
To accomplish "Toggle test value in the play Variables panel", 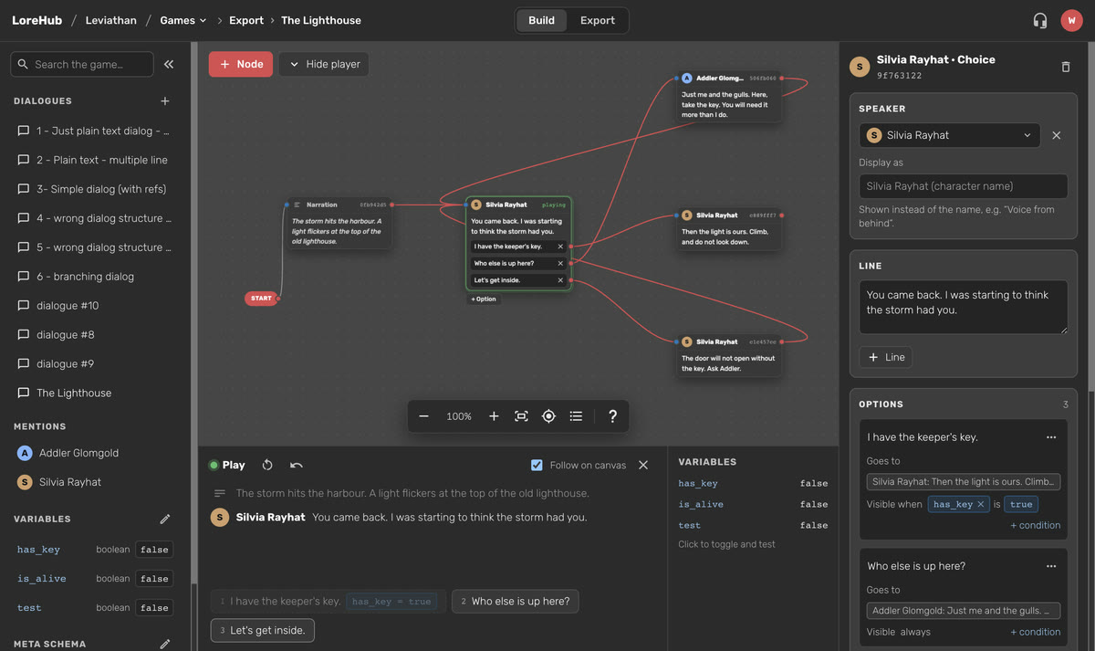I will pos(814,526).
